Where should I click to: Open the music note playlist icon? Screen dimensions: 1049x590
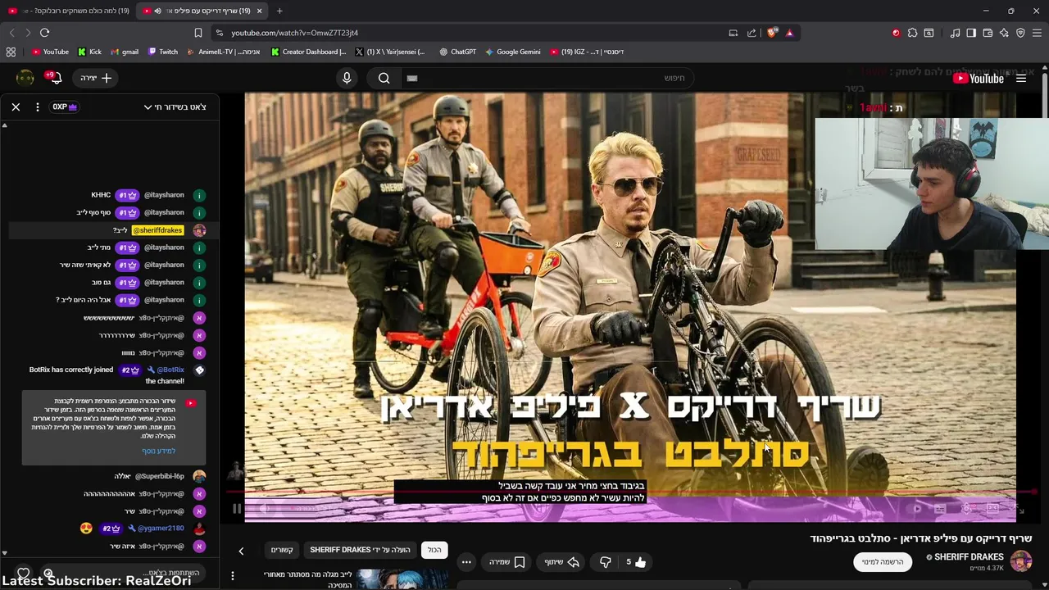pyautogui.click(x=955, y=33)
